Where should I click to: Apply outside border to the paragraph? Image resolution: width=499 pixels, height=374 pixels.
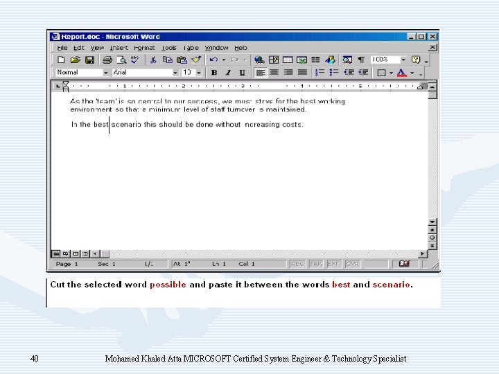pyautogui.click(x=381, y=73)
